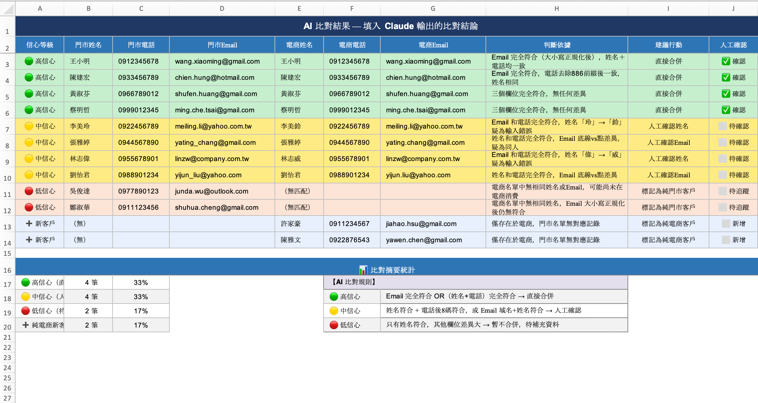Check 待追蹤 box in 吳俊達 row
The height and width of the screenshot is (403, 758).
tap(723, 191)
